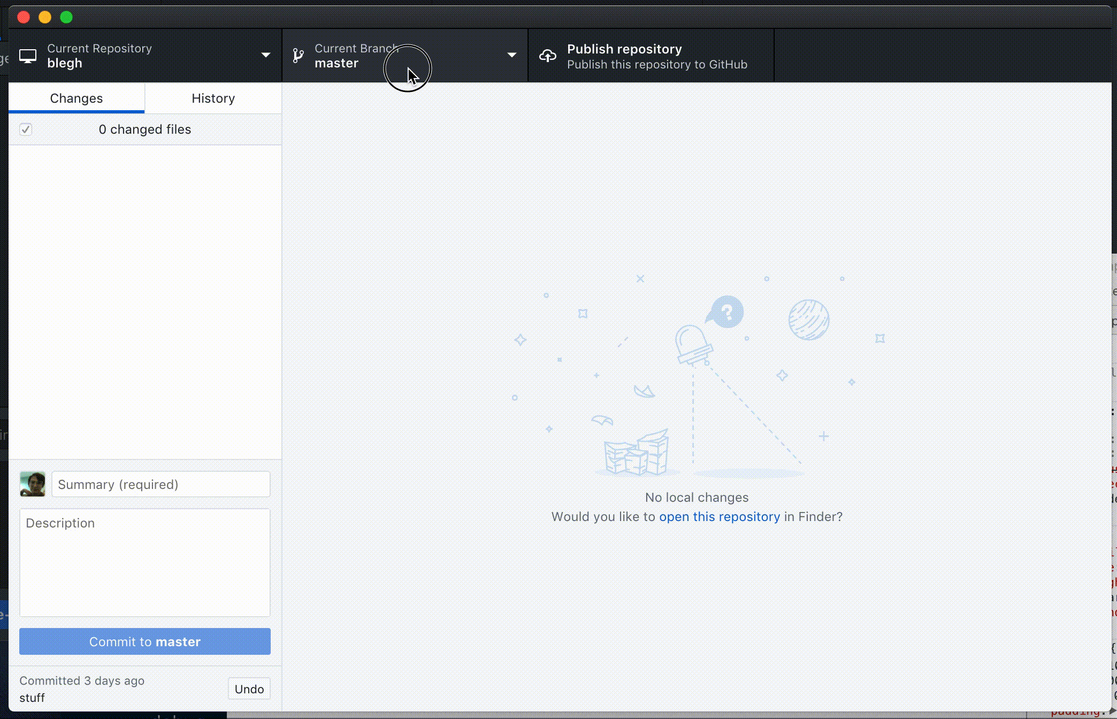The height and width of the screenshot is (719, 1117).
Task: Click the 0 changed files header
Action: tap(145, 129)
